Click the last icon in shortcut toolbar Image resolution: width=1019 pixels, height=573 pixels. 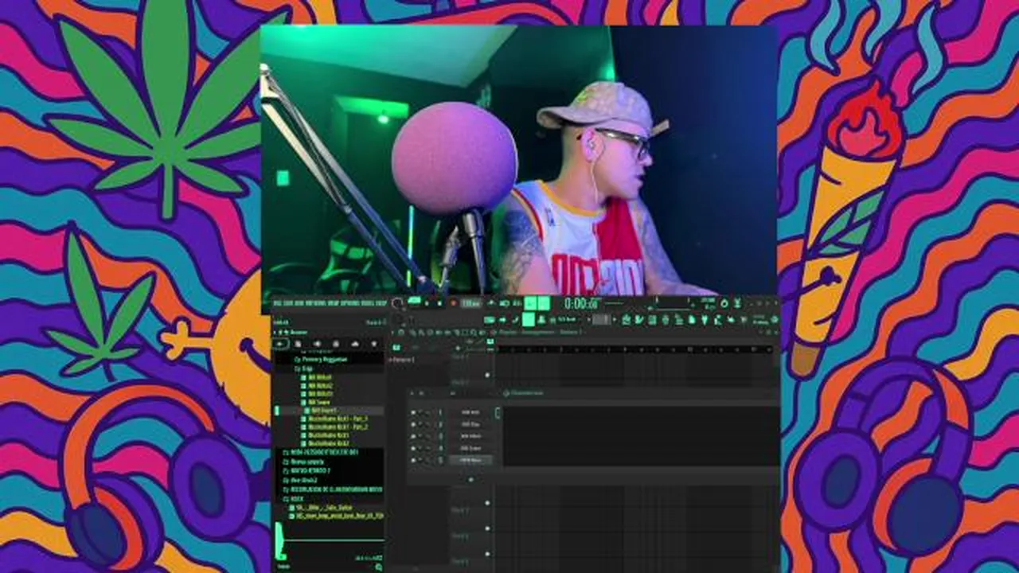point(744,319)
